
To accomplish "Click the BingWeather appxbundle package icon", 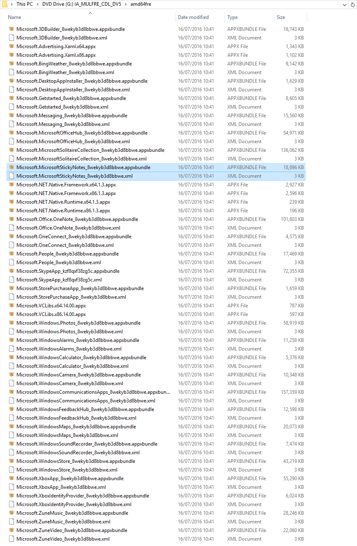I will [12, 64].
